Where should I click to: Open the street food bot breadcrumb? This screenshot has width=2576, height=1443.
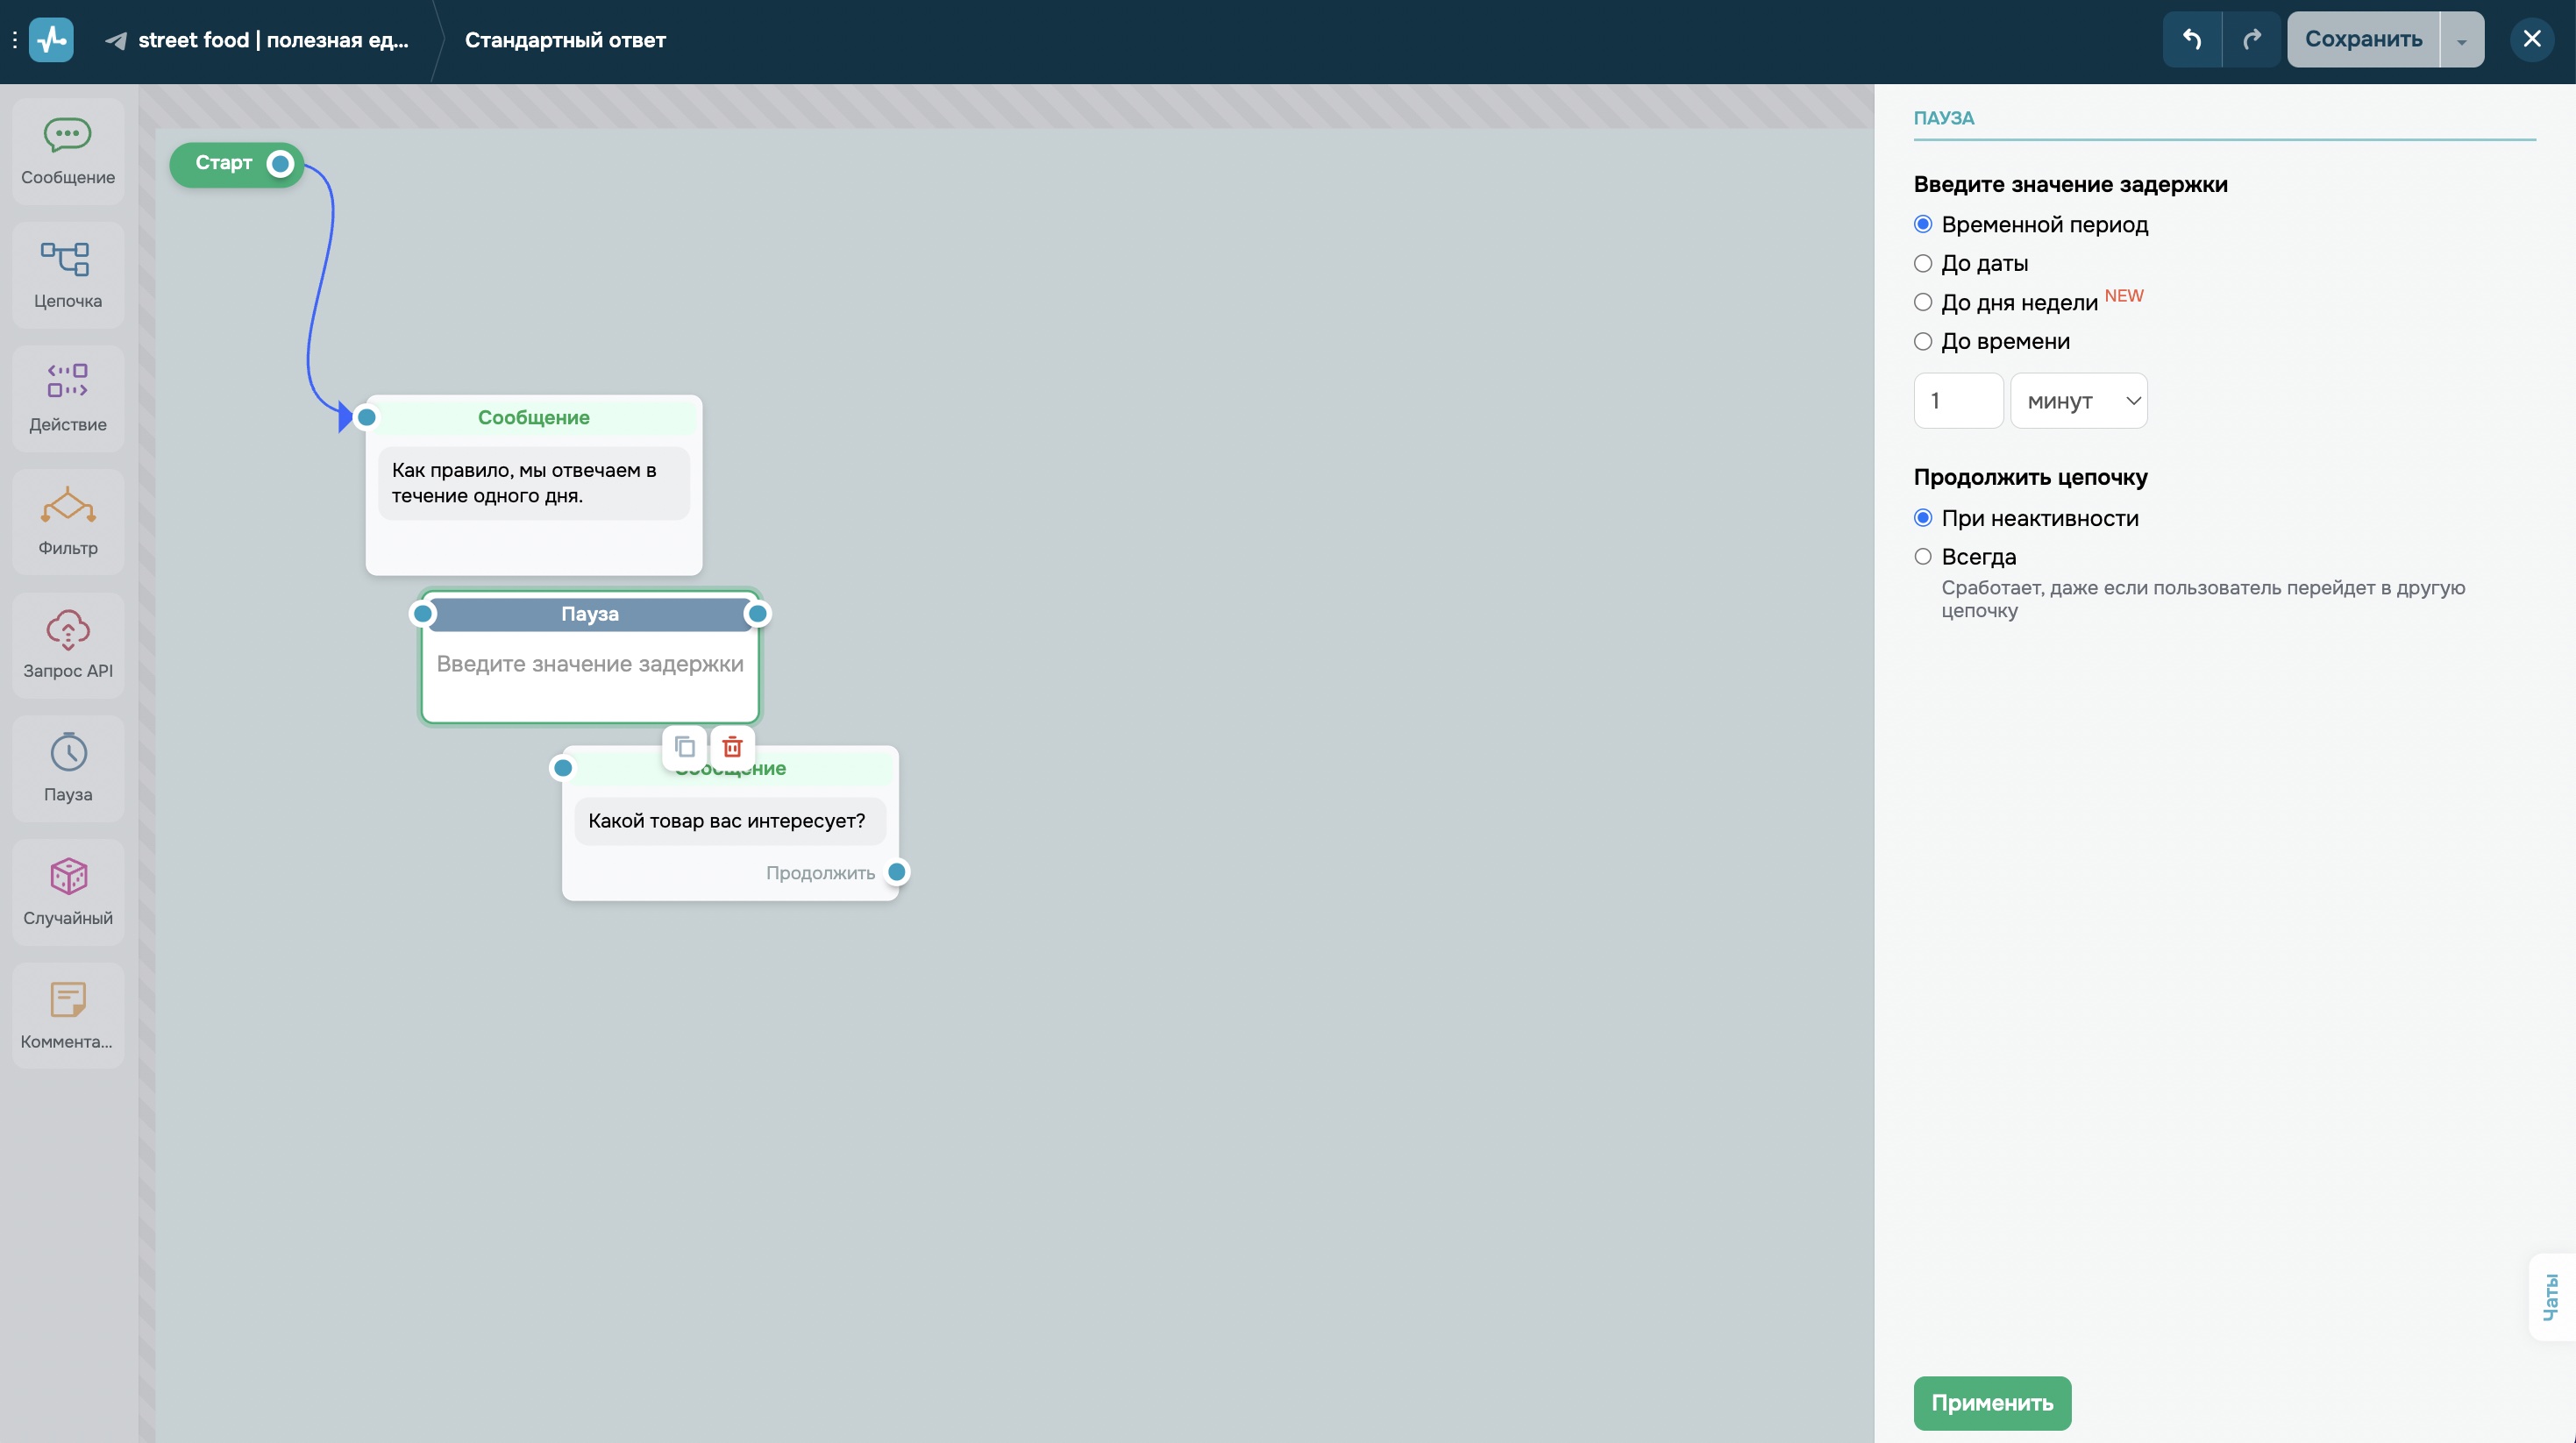tap(258, 40)
